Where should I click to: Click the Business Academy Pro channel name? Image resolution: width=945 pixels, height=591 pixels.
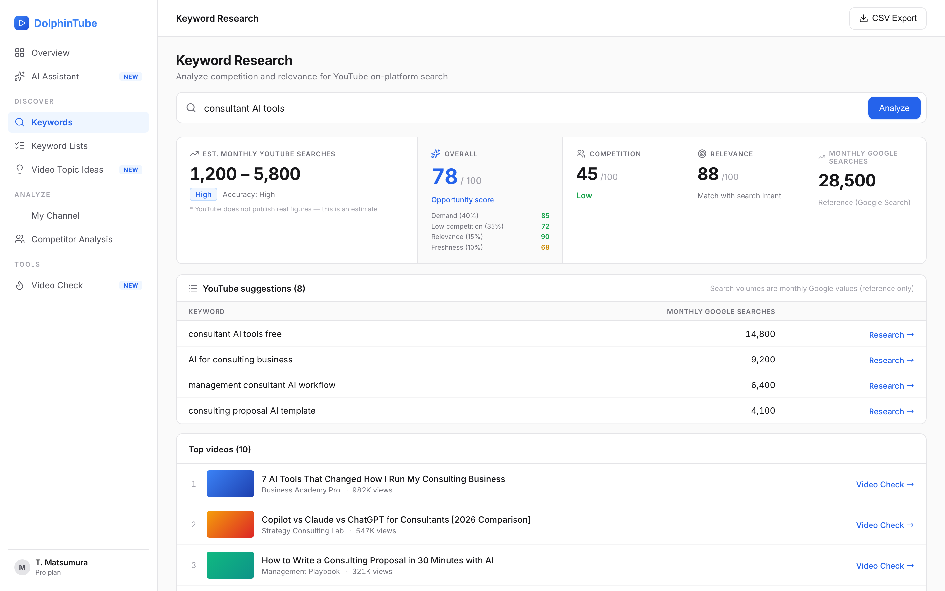point(301,490)
